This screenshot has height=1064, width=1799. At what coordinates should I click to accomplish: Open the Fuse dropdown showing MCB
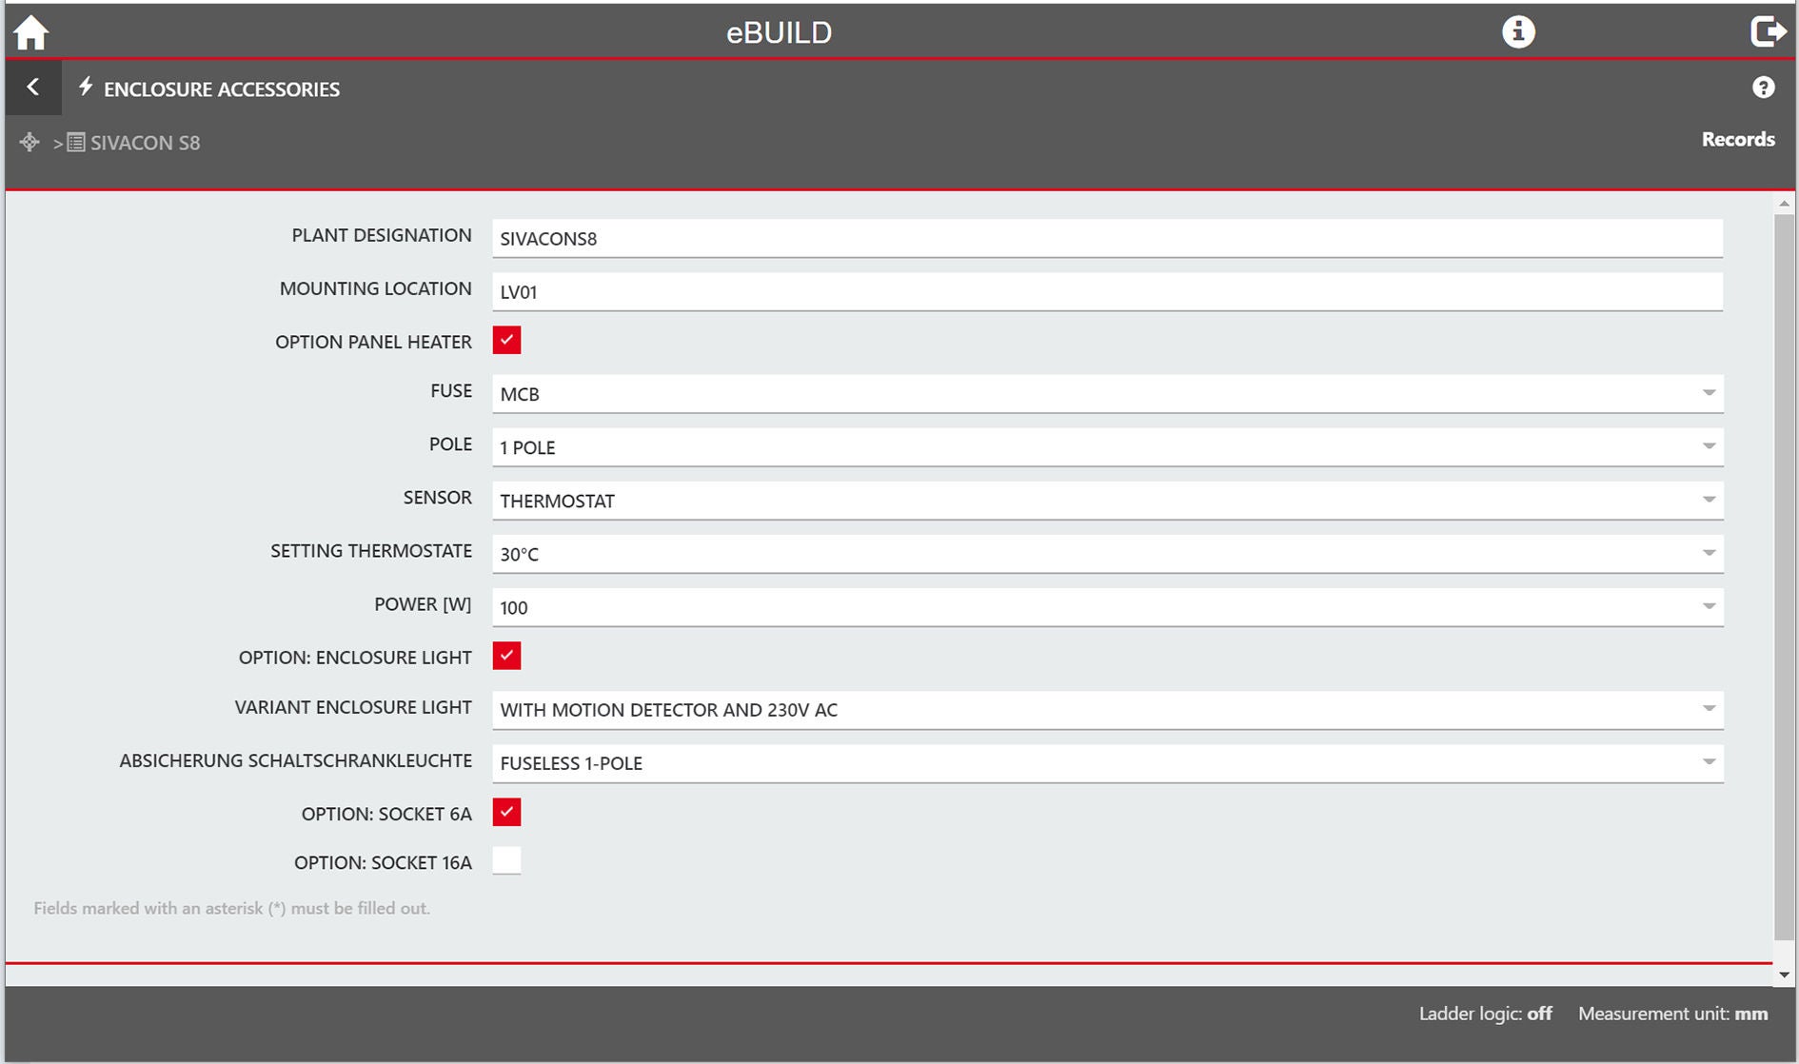[1106, 393]
